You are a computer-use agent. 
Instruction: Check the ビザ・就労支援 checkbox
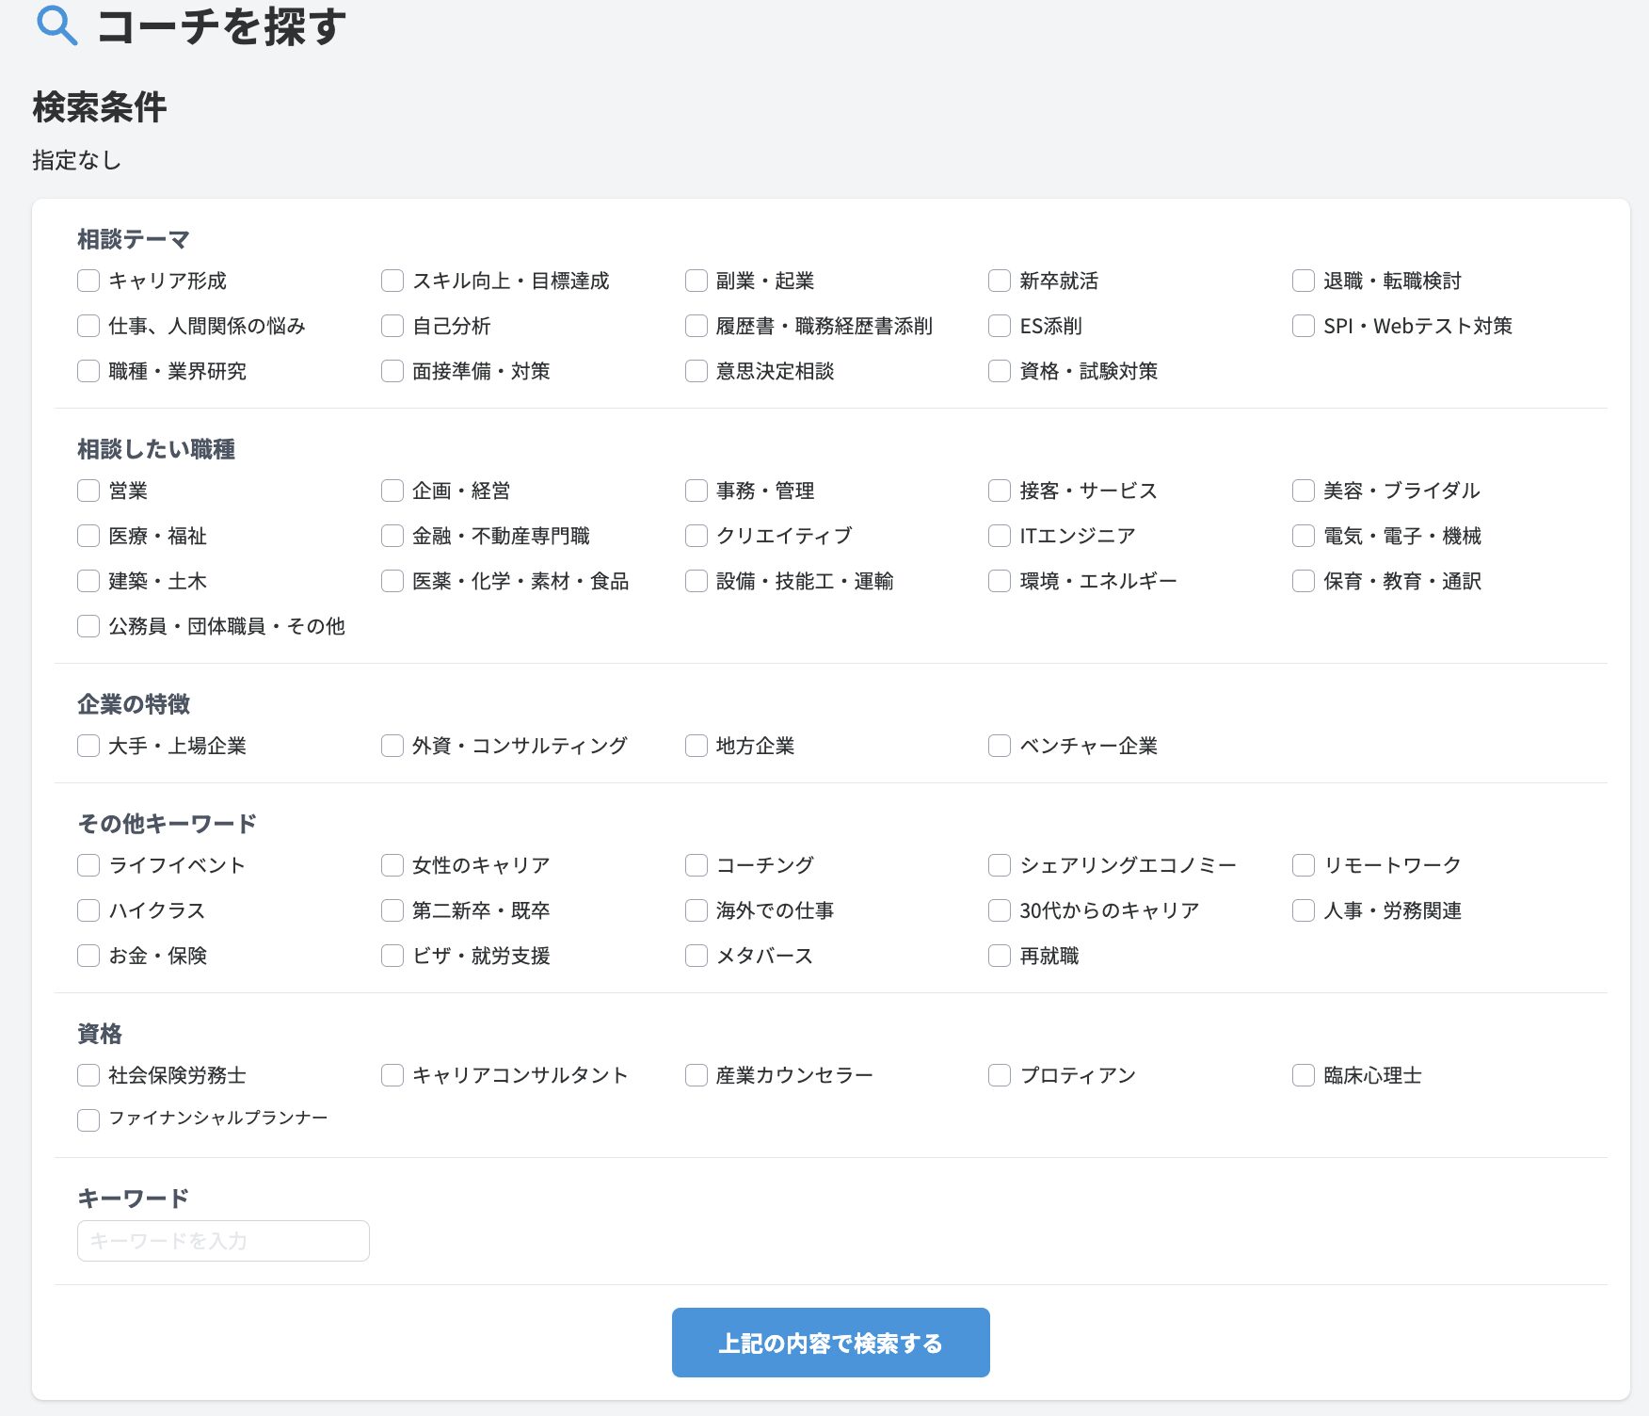(392, 956)
